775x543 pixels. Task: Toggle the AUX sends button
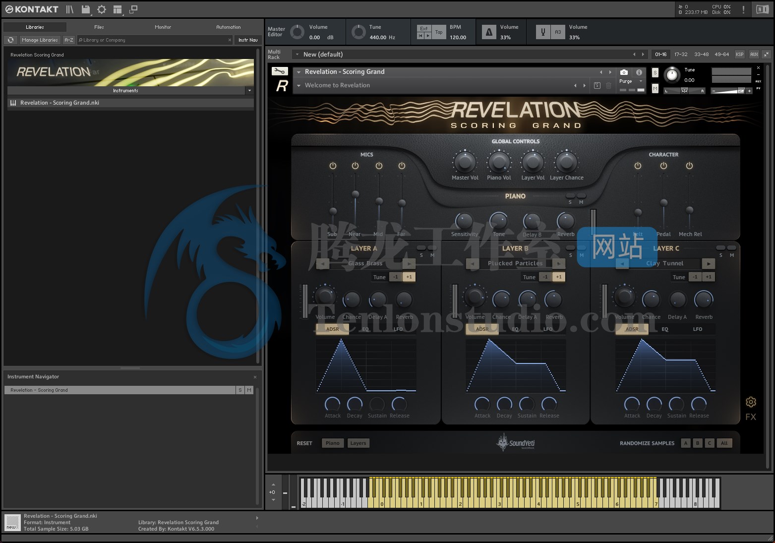(x=754, y=55)
